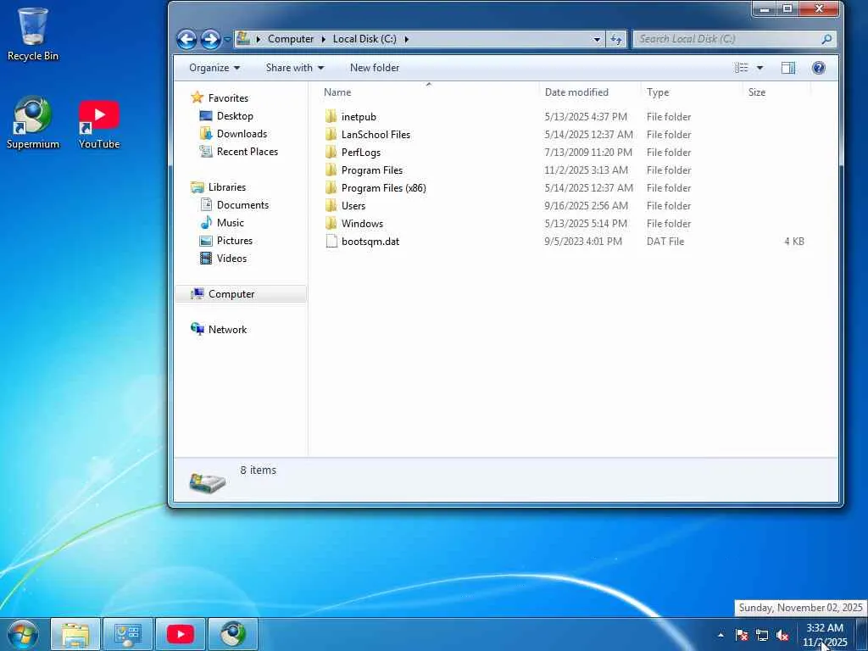Select the LanSchool Files folder icon
Viewport: 868px width, 651px height.
(x=331, y=134)
